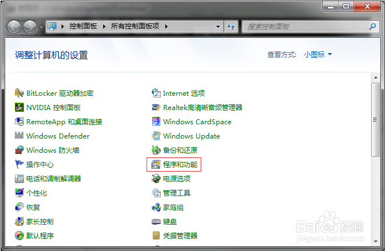The height and width of the screenshot is (252, 386).
Task: Open the Windows CardSpace link
Action: [x=197, y=122]
